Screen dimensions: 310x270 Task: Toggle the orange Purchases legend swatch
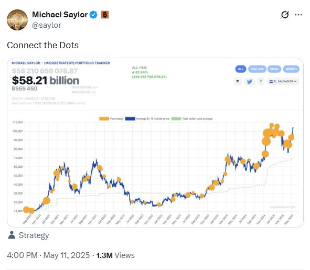click(x=104, y=118)
